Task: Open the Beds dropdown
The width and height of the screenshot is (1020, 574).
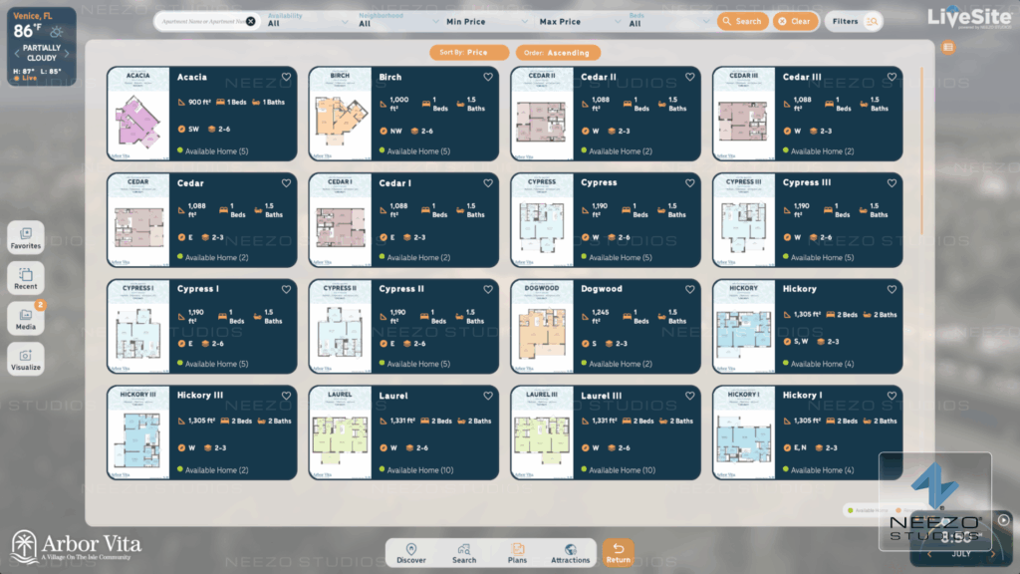Action: (x=669, y=21)
